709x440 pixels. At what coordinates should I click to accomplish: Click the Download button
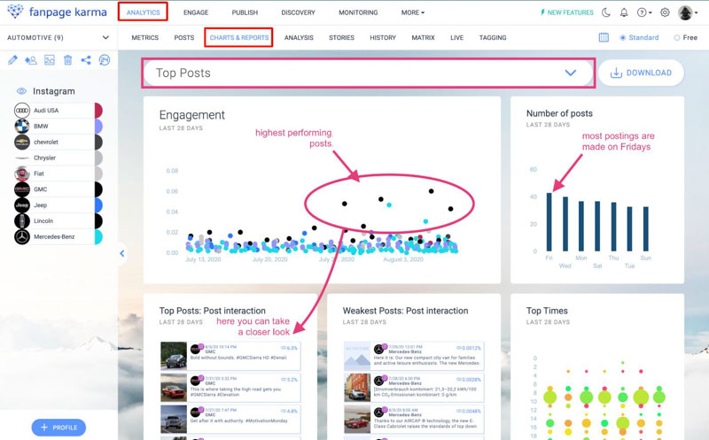641,73
